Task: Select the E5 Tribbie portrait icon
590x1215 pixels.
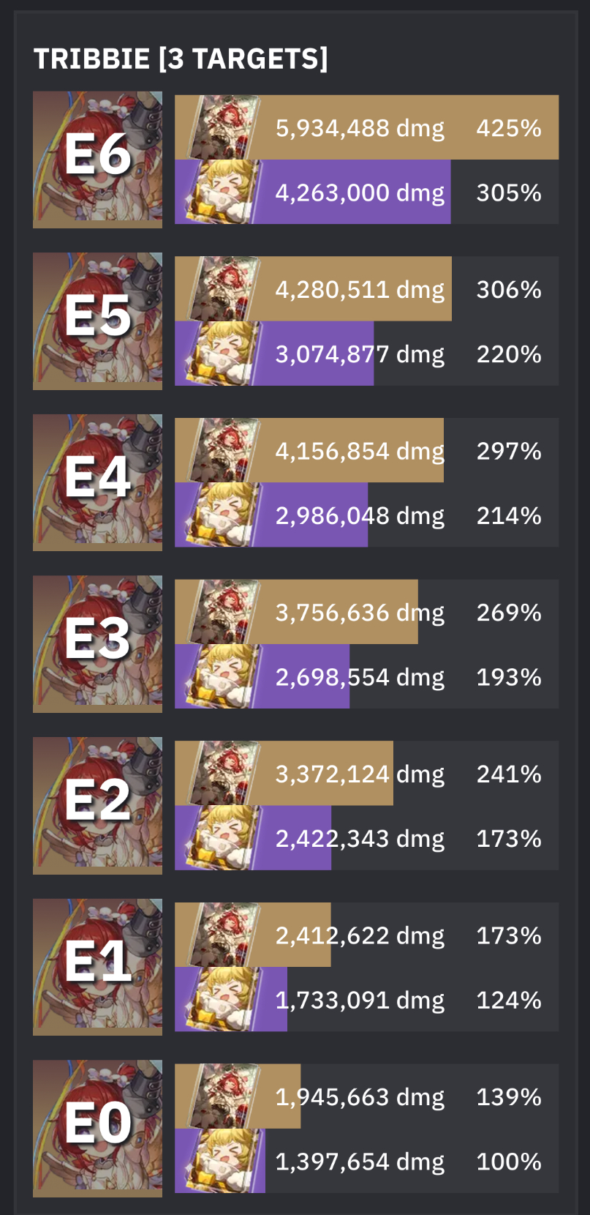Action: coord(97,321)
